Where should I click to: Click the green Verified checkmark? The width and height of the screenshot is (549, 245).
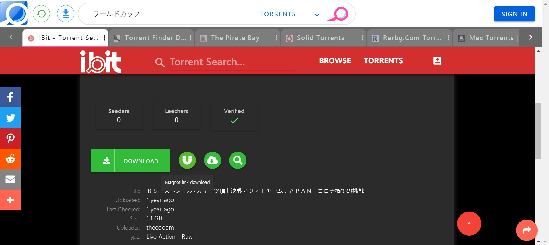(x=234, y=121)
